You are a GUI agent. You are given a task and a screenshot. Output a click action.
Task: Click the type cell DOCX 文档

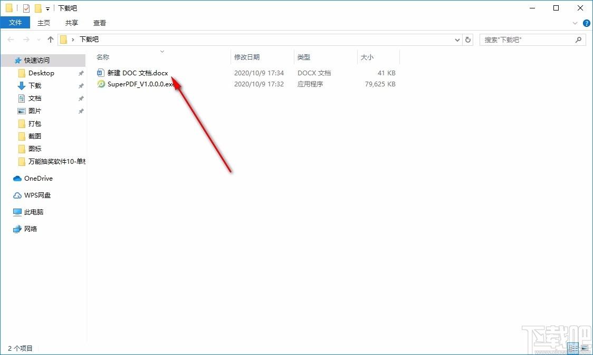pyautogui.click(x=314, y=73)
